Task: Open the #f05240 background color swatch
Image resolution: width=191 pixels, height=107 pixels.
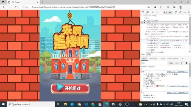Action: coord(157,86)
